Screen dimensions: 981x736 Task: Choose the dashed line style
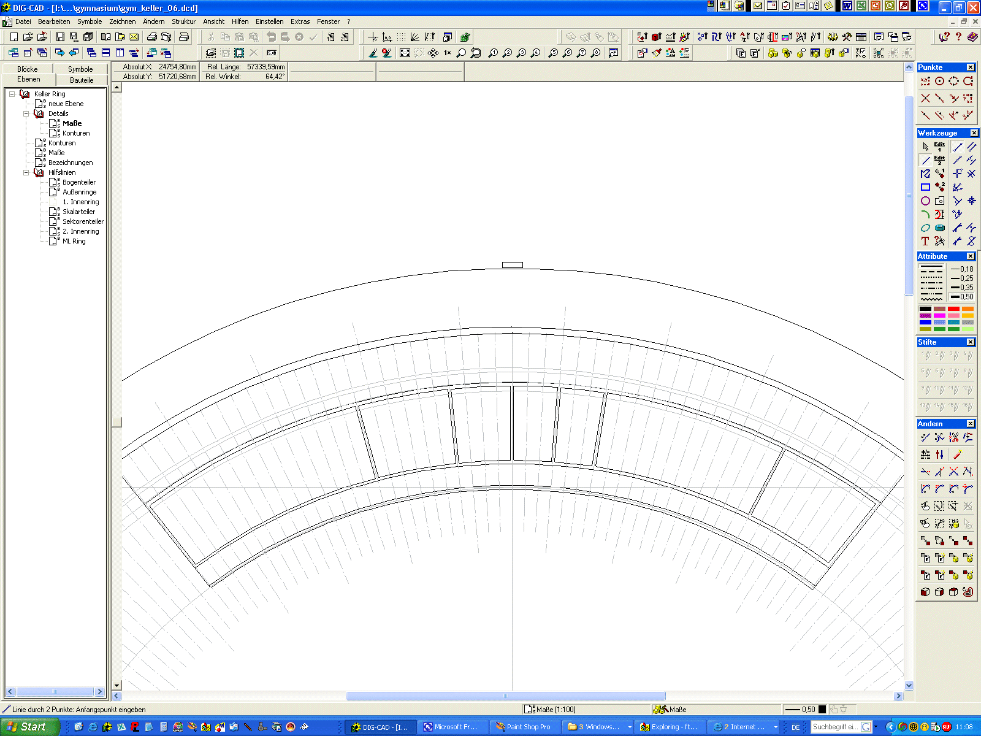(931, 271)
